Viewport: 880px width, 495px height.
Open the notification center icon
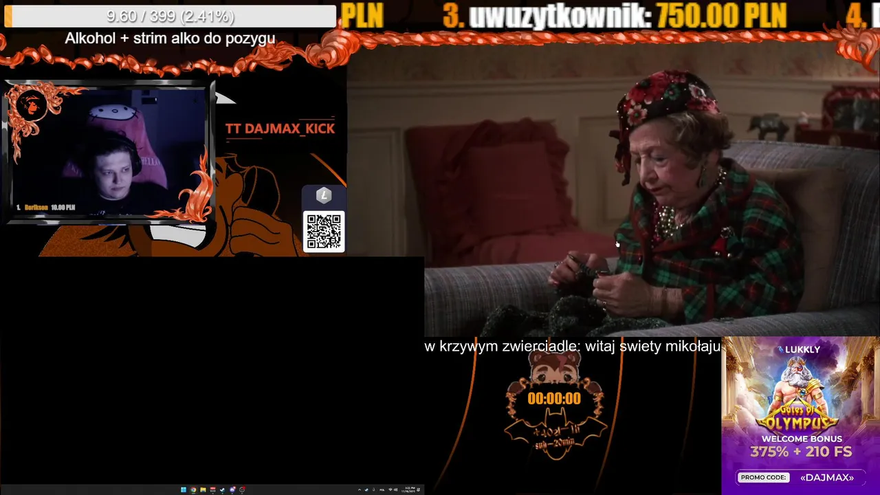point(418,489)
